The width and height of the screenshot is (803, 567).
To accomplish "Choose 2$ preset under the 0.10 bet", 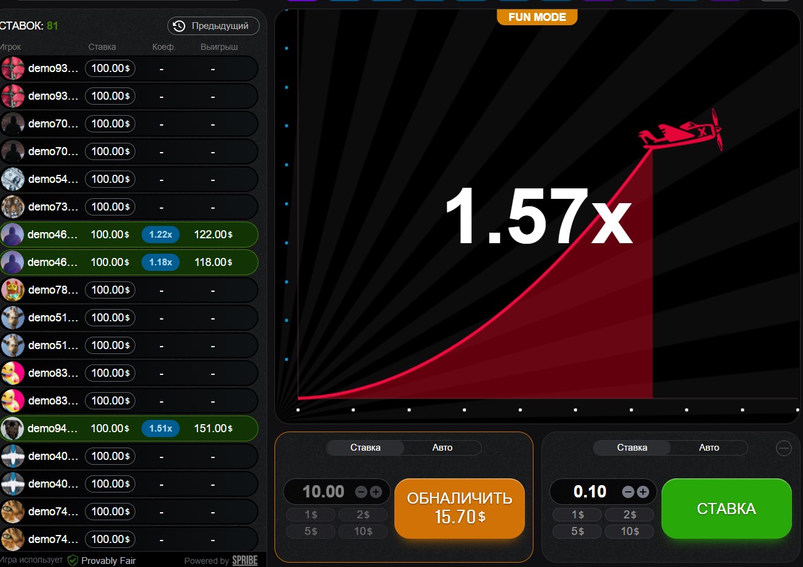I will (629, 515).
